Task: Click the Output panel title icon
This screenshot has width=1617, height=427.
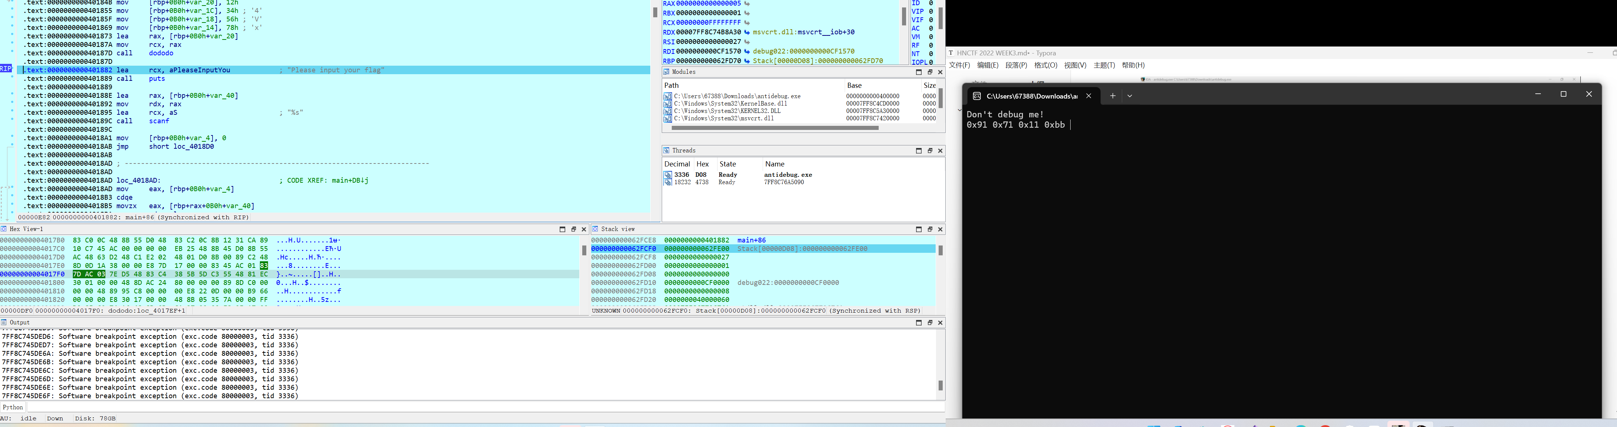Action: click(x=4, y=323)
